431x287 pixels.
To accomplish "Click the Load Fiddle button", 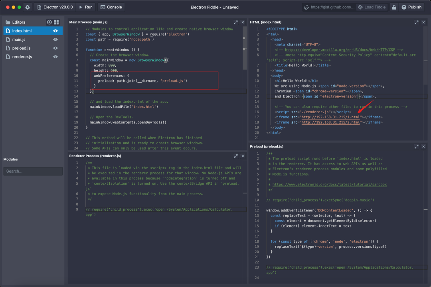I will click(x=372, y=7).
